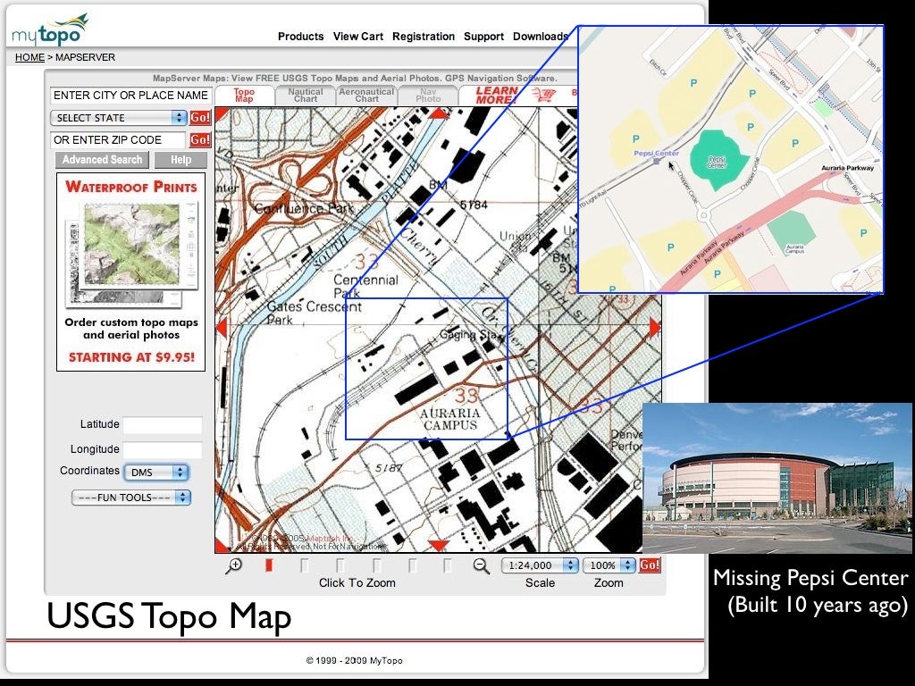
Task: Pan map southwest using bottom-left corner arrow
Action: (222, 546)
